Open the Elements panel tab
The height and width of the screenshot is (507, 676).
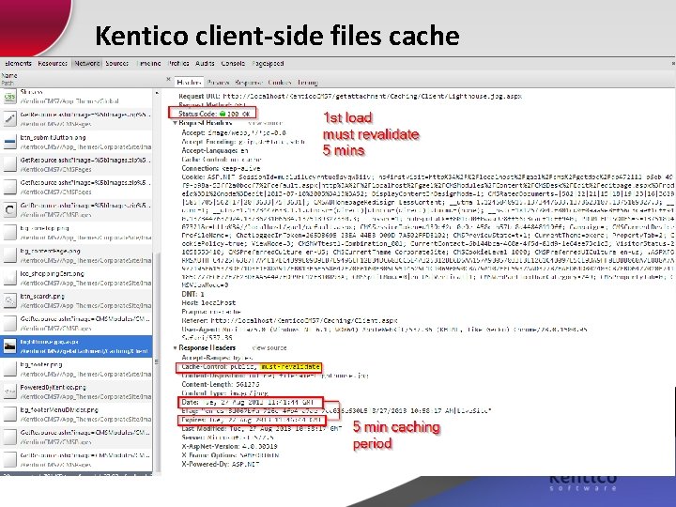click(x=18, y=64)
